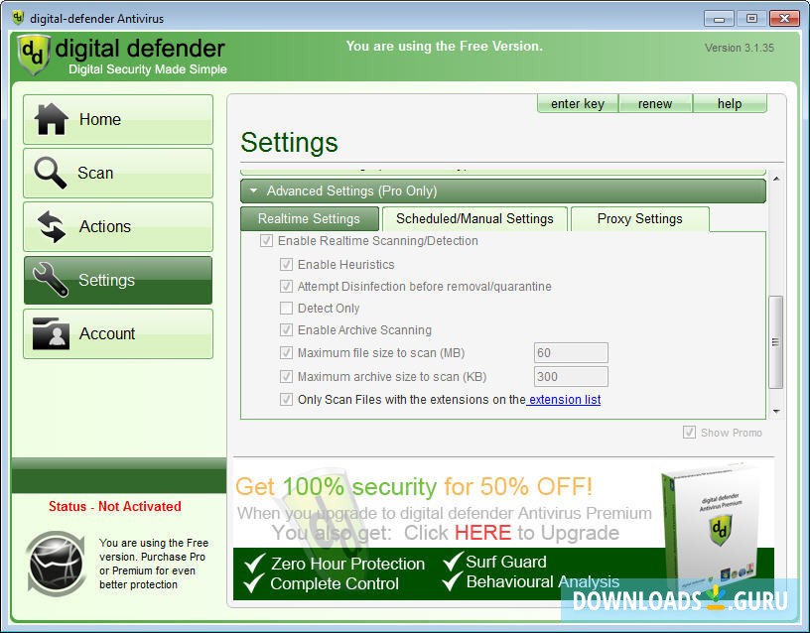Click the scrollbar up arrow
The width and height of the screenshot is (810, 633).
[776, 179]
